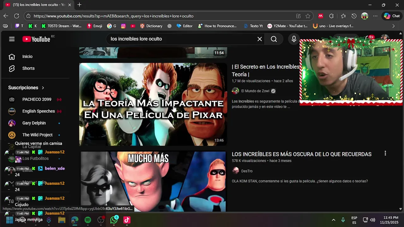Open the Dictionary bookmark
Image resolution: width=404 pixels, height=227 pixels.
(151, 26)
